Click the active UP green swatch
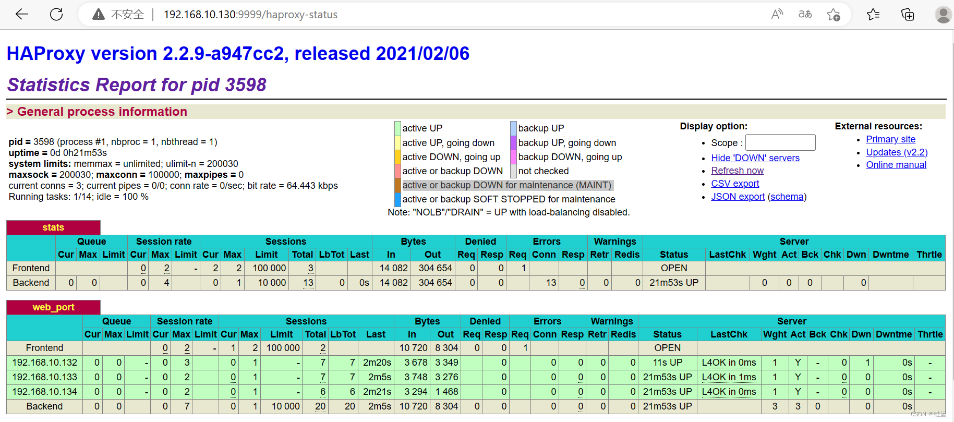The height and width of the screenshot is (422, 954). pos(397,128)
